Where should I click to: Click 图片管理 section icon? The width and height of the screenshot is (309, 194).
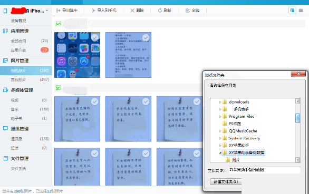pyautogui.click(x=5, y=60)
